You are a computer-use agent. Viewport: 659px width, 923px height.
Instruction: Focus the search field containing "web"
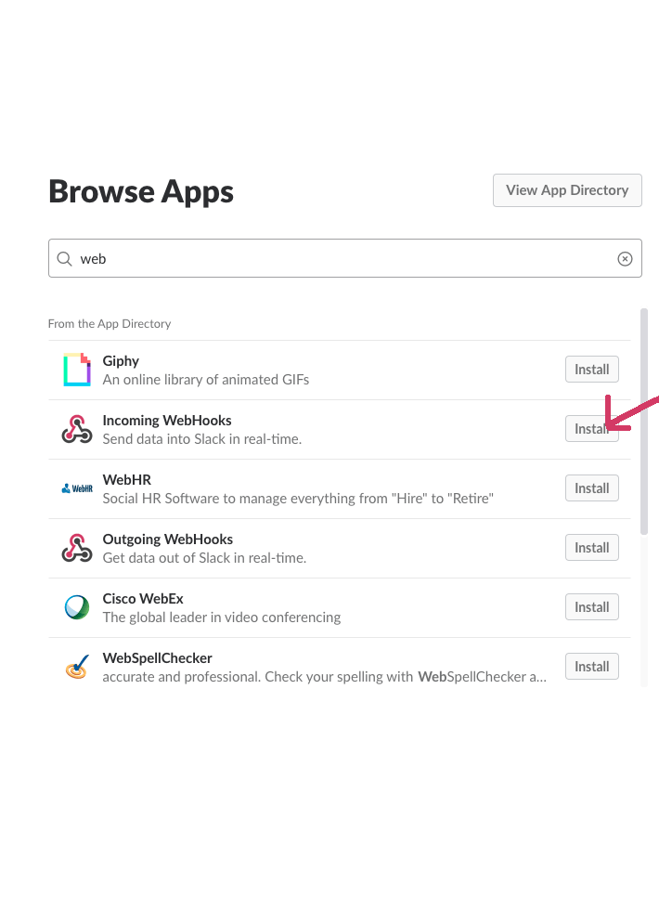[344, 258]
